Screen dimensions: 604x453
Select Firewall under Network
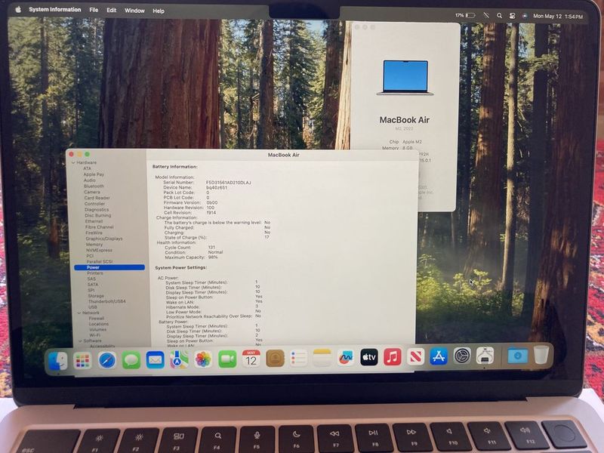coord(97,318)
